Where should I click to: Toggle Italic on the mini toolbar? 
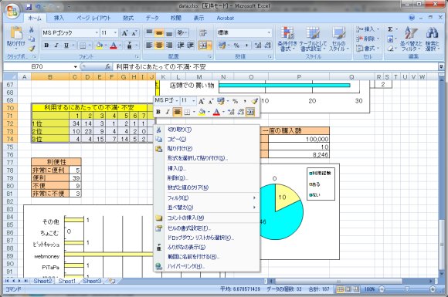tap(168, 112)
